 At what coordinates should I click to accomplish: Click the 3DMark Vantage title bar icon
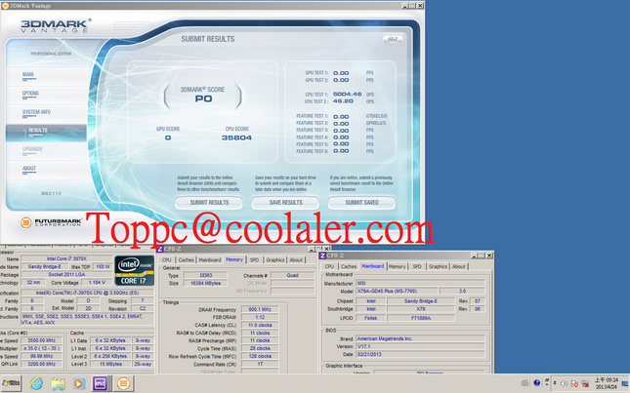tap(5, 6)
